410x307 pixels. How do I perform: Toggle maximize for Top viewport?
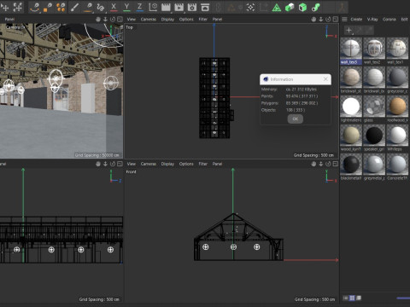click(336, 20)
